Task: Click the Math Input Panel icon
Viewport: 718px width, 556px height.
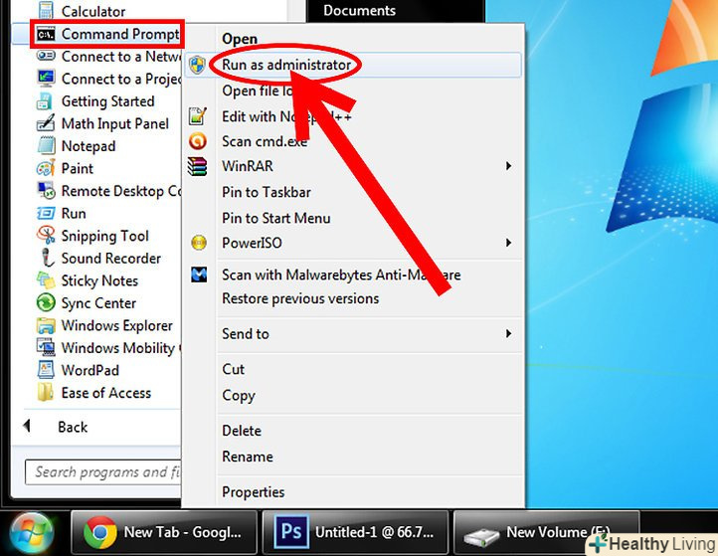Action: point(46,123)
